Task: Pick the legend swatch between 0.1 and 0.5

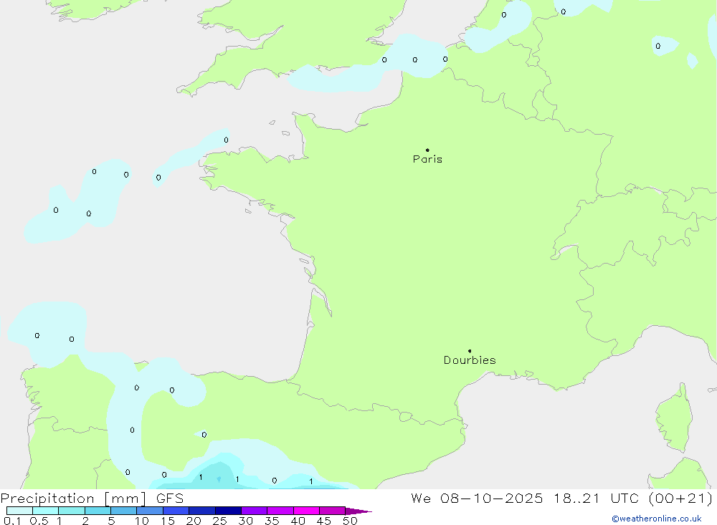Action: point(19,511)
